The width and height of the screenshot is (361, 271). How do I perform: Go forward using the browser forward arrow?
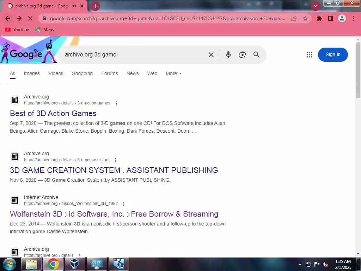19,18
